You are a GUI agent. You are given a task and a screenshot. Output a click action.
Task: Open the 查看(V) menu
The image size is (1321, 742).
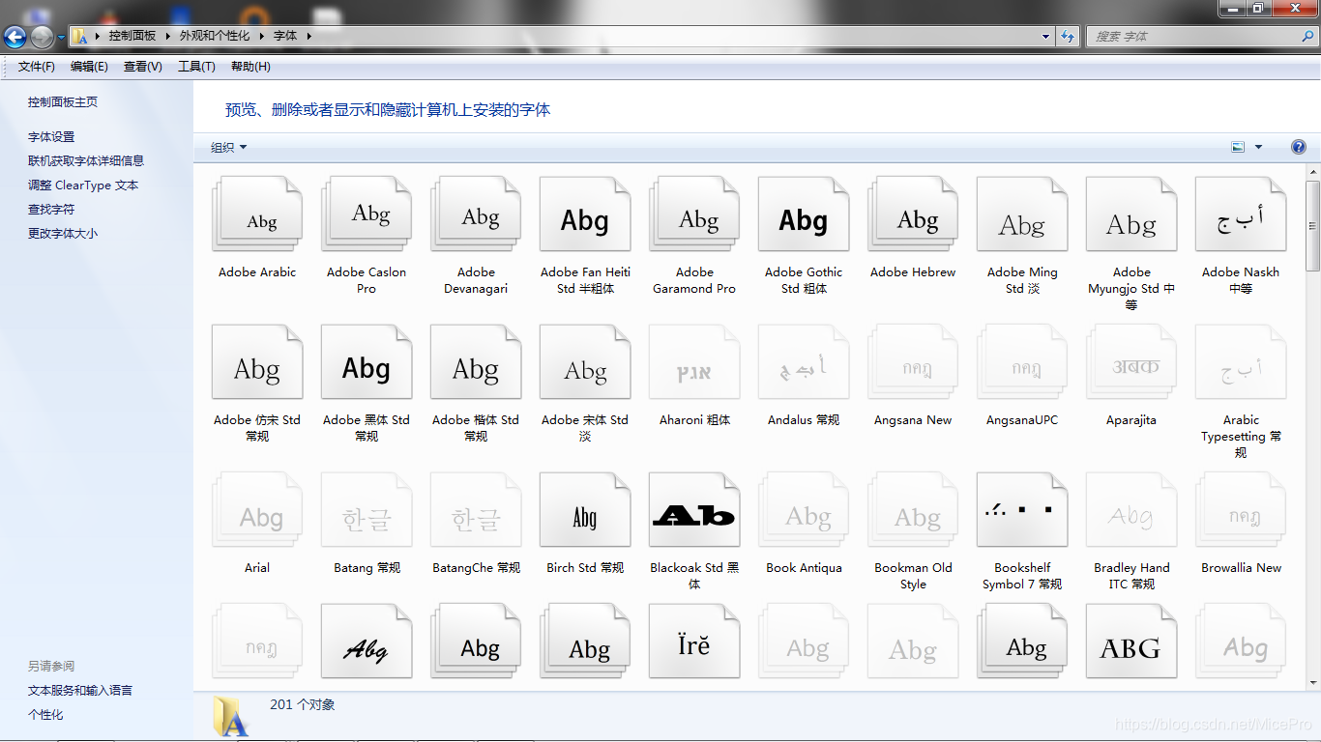point(143,67)
